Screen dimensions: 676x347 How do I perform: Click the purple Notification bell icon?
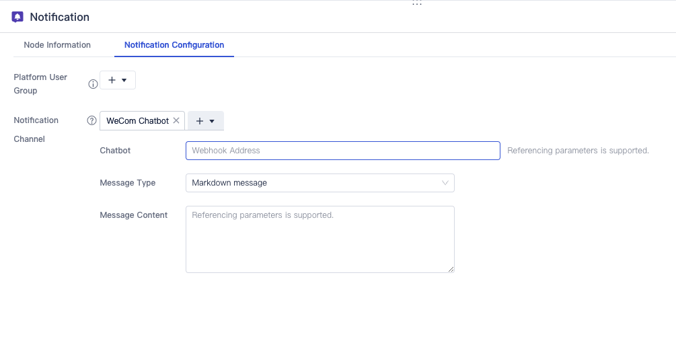[x=17, y=17]
